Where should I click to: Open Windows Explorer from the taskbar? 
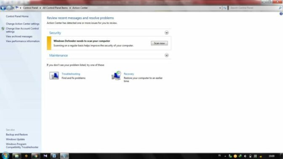point(16,156)
